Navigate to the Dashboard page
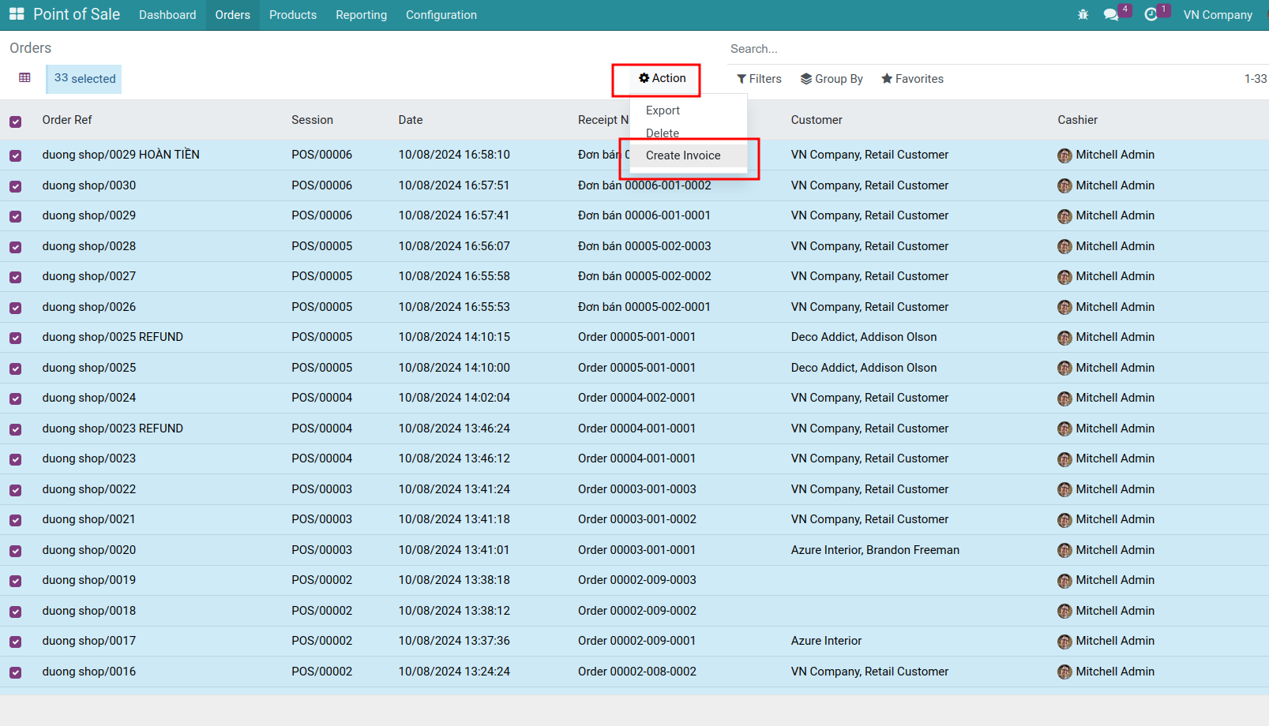The height and width of the screenshot is (726, 1269). click(167, 14)
